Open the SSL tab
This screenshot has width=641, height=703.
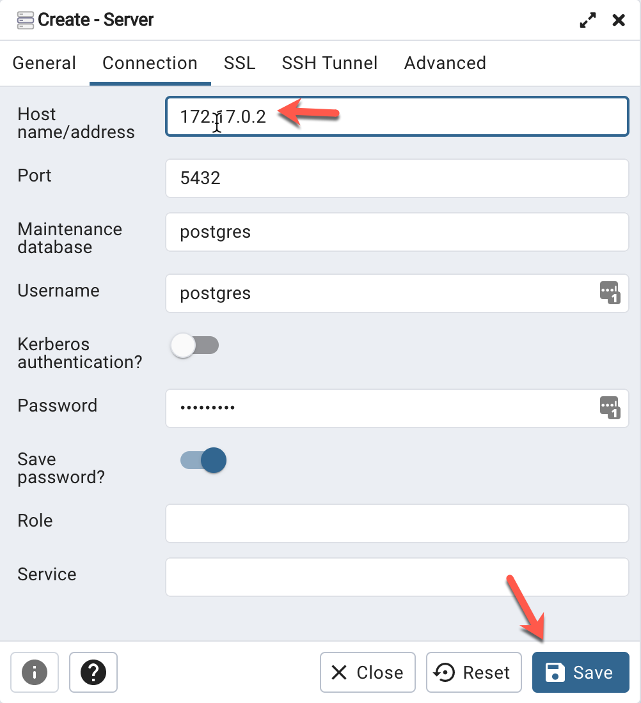point(239,63)
